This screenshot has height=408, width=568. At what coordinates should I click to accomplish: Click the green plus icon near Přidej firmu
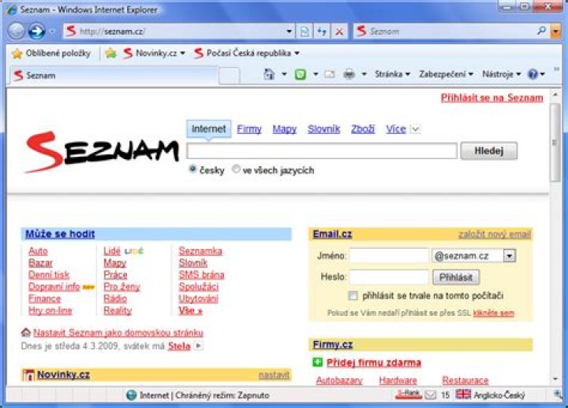pos(317,362)
